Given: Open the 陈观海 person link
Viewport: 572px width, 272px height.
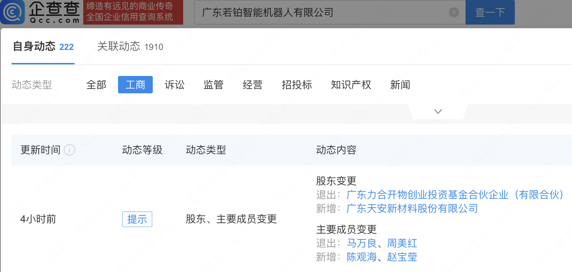Looking at the screenshot, I should tap(362, 257).
